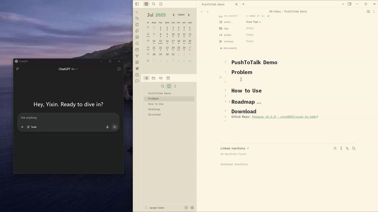Viewport: 378px width, 212px height.
Task: Open the calendar tab in sidebar
Action: tap(146, 4)
